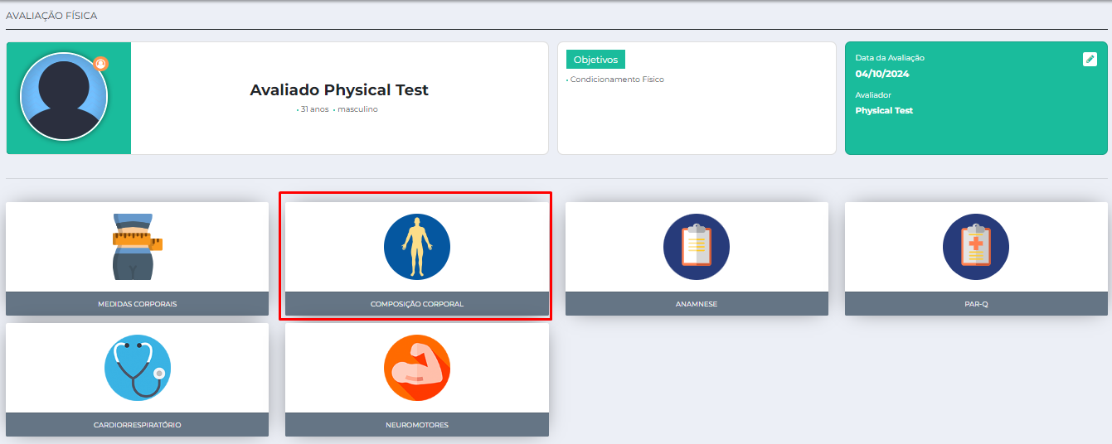Click the evaluator name Physical Test
Image resolution: width=1112 pixels, height=444 pixels.
point(884,110)
